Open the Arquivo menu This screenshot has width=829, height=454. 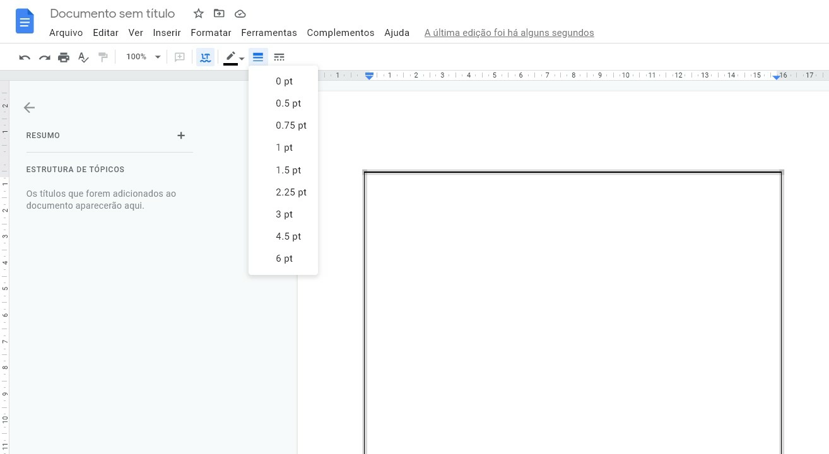[x=66, y=33]
